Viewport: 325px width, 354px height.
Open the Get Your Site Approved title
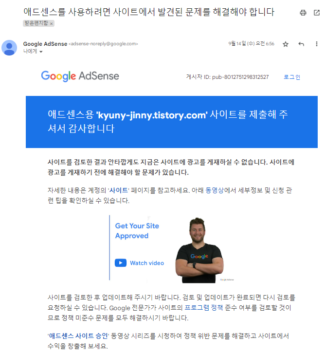137,231
